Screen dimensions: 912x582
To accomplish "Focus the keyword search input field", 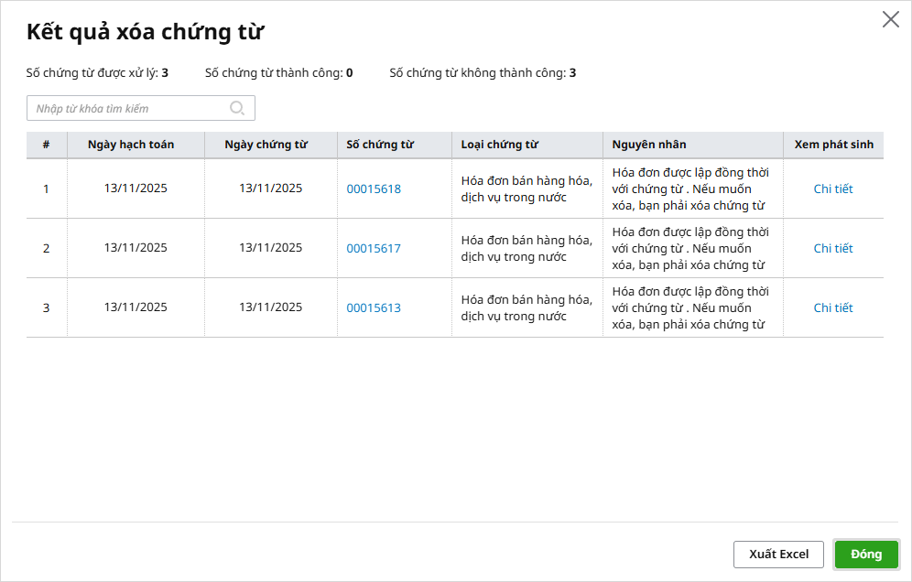I will [128, 108].
